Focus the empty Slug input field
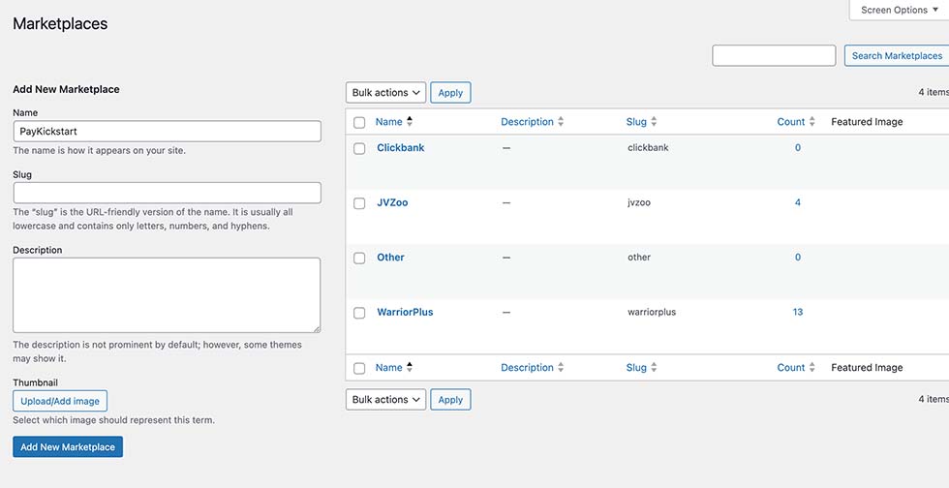949x488 pixels. point(167,193)
